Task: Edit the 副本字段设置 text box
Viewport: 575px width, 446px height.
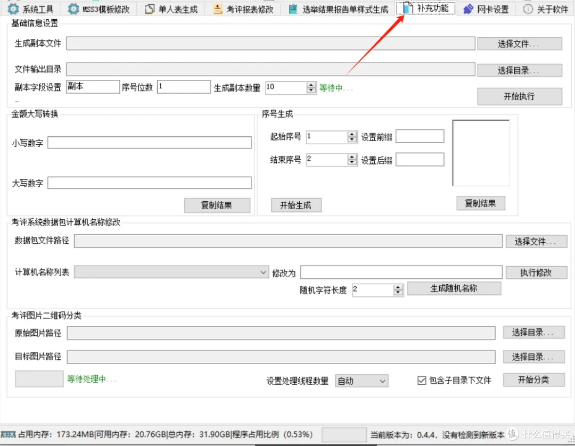Action: coord(93,87)
